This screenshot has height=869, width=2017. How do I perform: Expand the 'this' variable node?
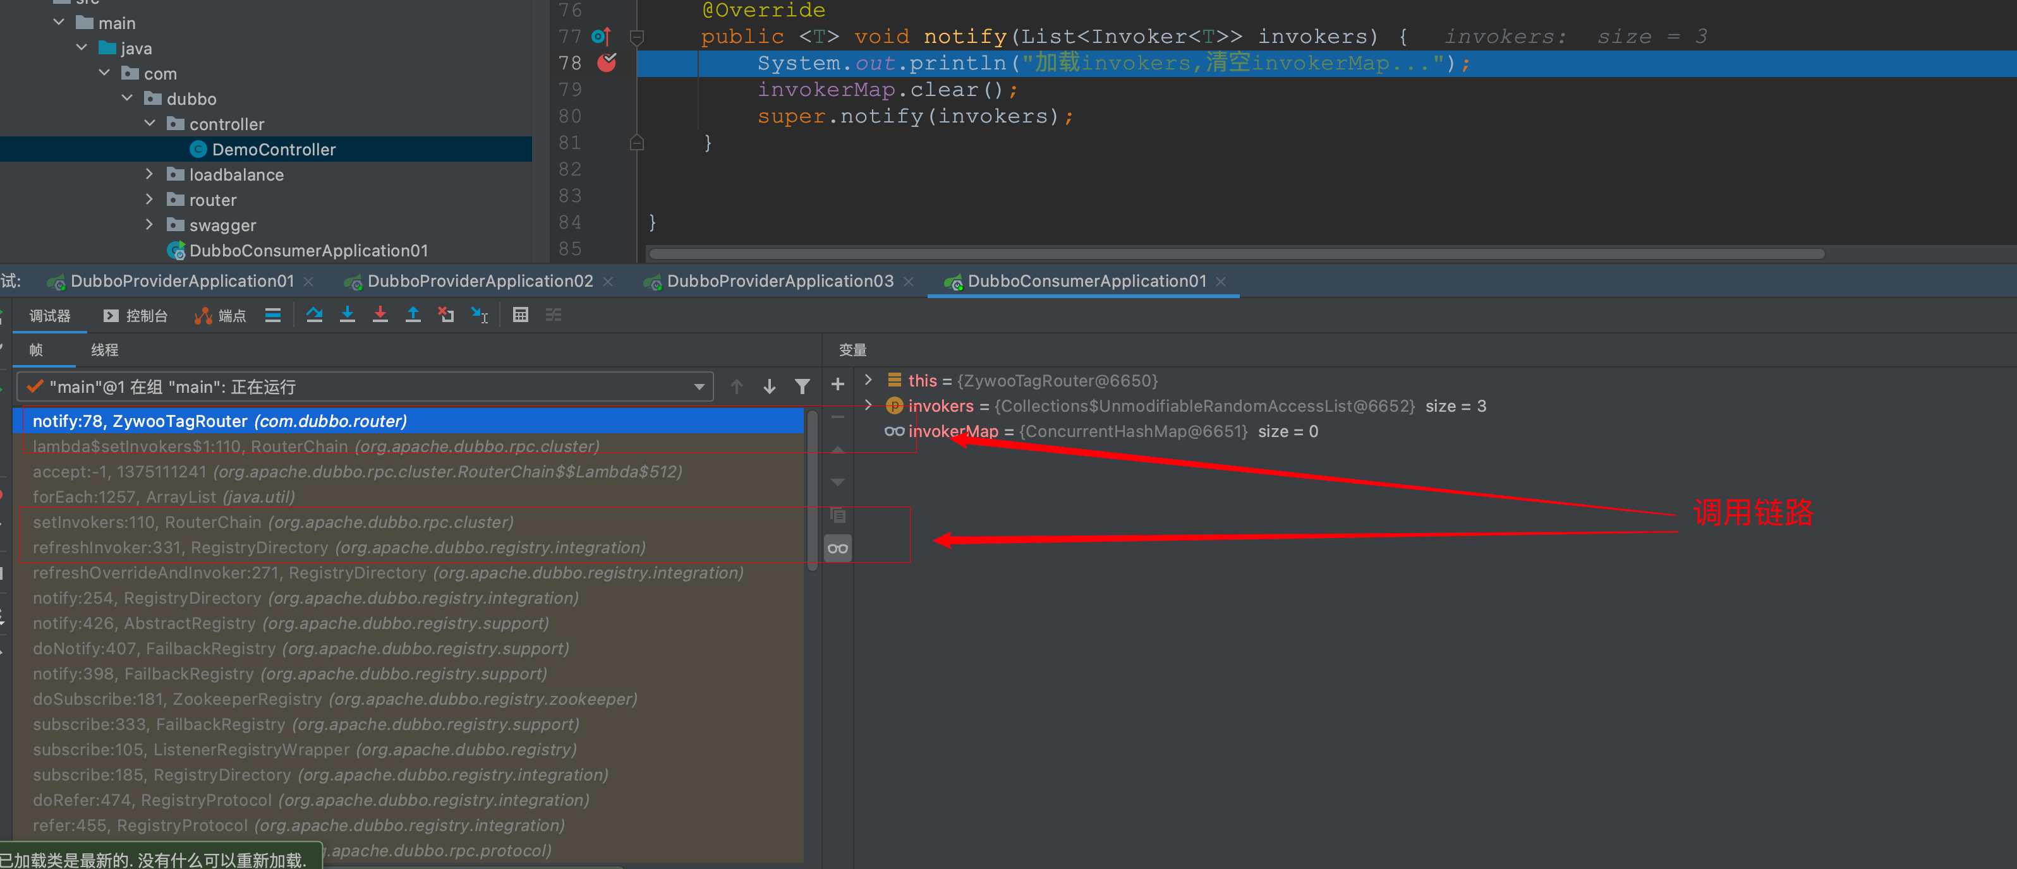pyautogui.click(x=868, y=380)
